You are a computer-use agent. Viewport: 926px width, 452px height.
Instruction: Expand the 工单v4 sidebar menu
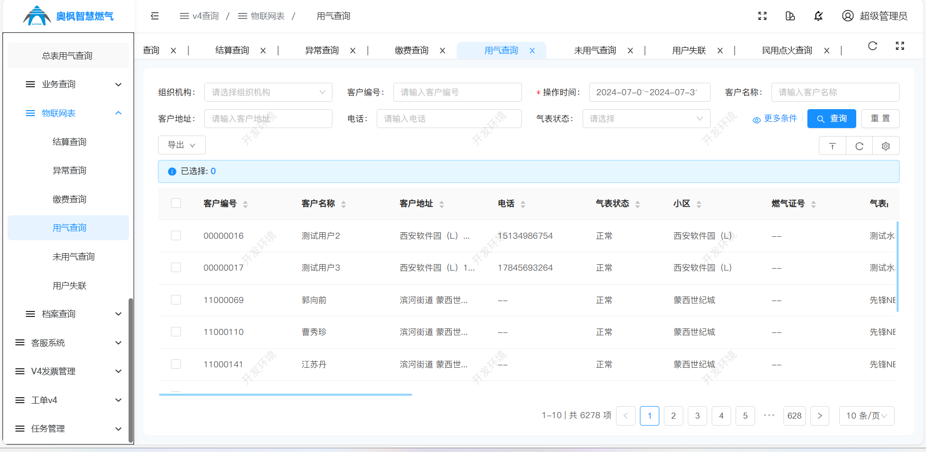[68, 400]
